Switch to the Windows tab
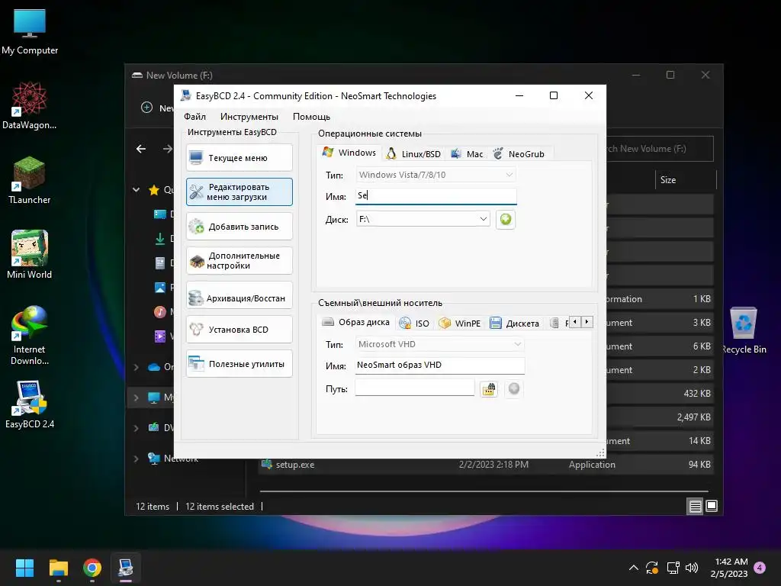Image resolution: width=781 pixels, height=586 pixels. (x=349, y=153)
